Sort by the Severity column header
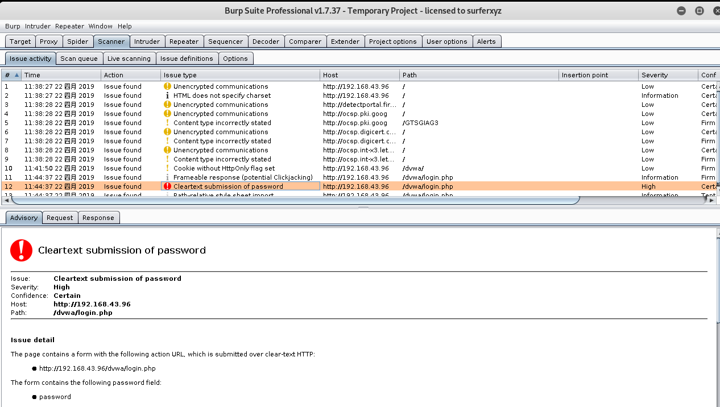 668,75
